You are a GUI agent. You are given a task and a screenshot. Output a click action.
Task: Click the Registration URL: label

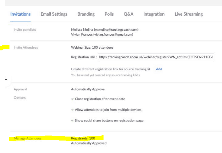[x=84, y=57]
